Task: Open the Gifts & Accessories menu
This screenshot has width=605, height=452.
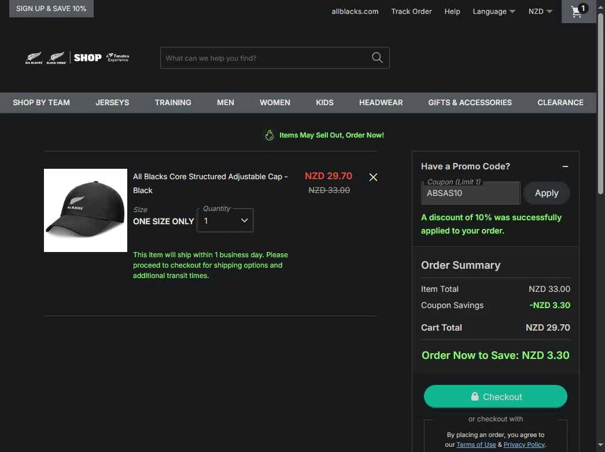Action: [x=470, y=102]
